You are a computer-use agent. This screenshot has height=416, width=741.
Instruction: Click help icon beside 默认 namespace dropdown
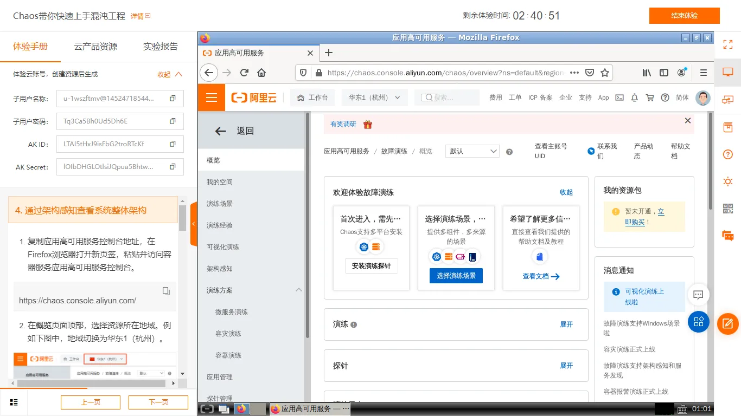(x=509, y=152)
